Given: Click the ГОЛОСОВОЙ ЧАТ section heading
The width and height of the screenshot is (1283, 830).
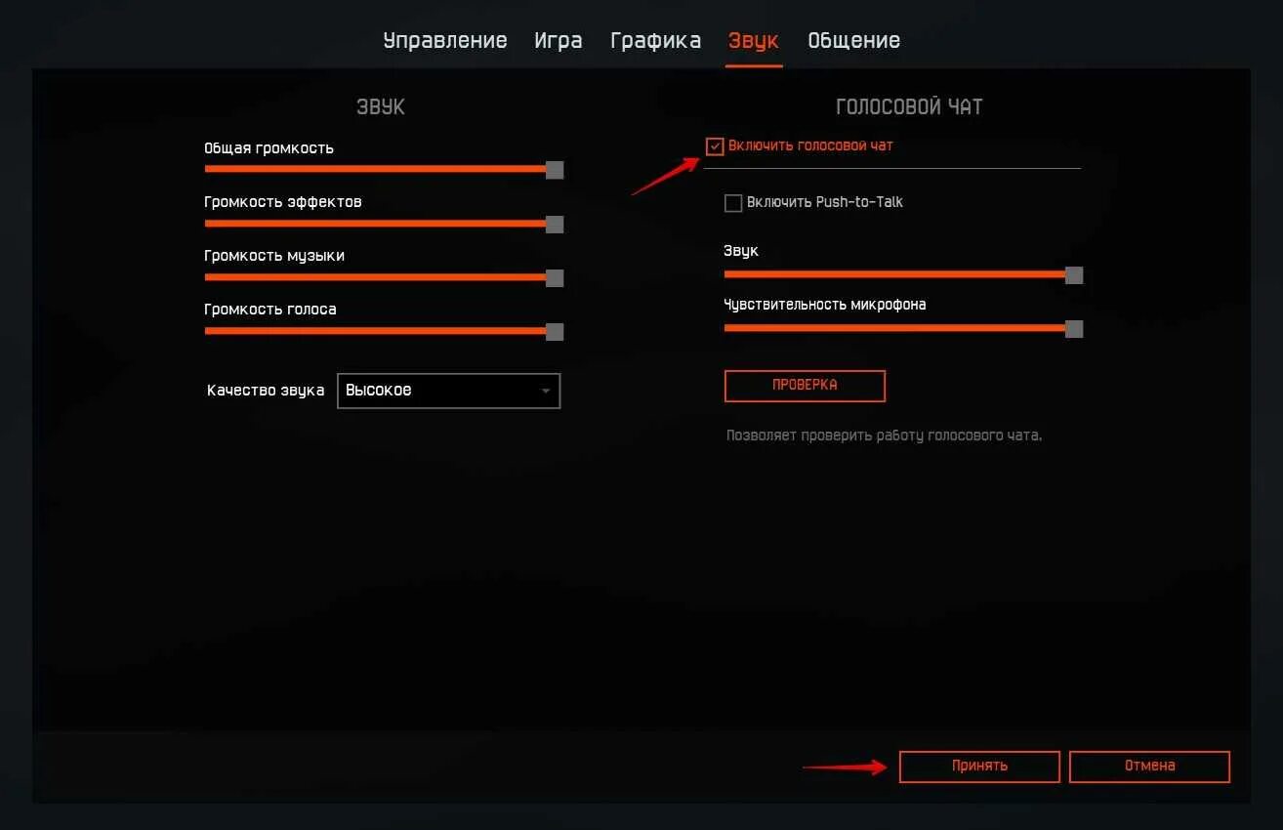Looking at the screenshot, I should click(x=909, y=106).
